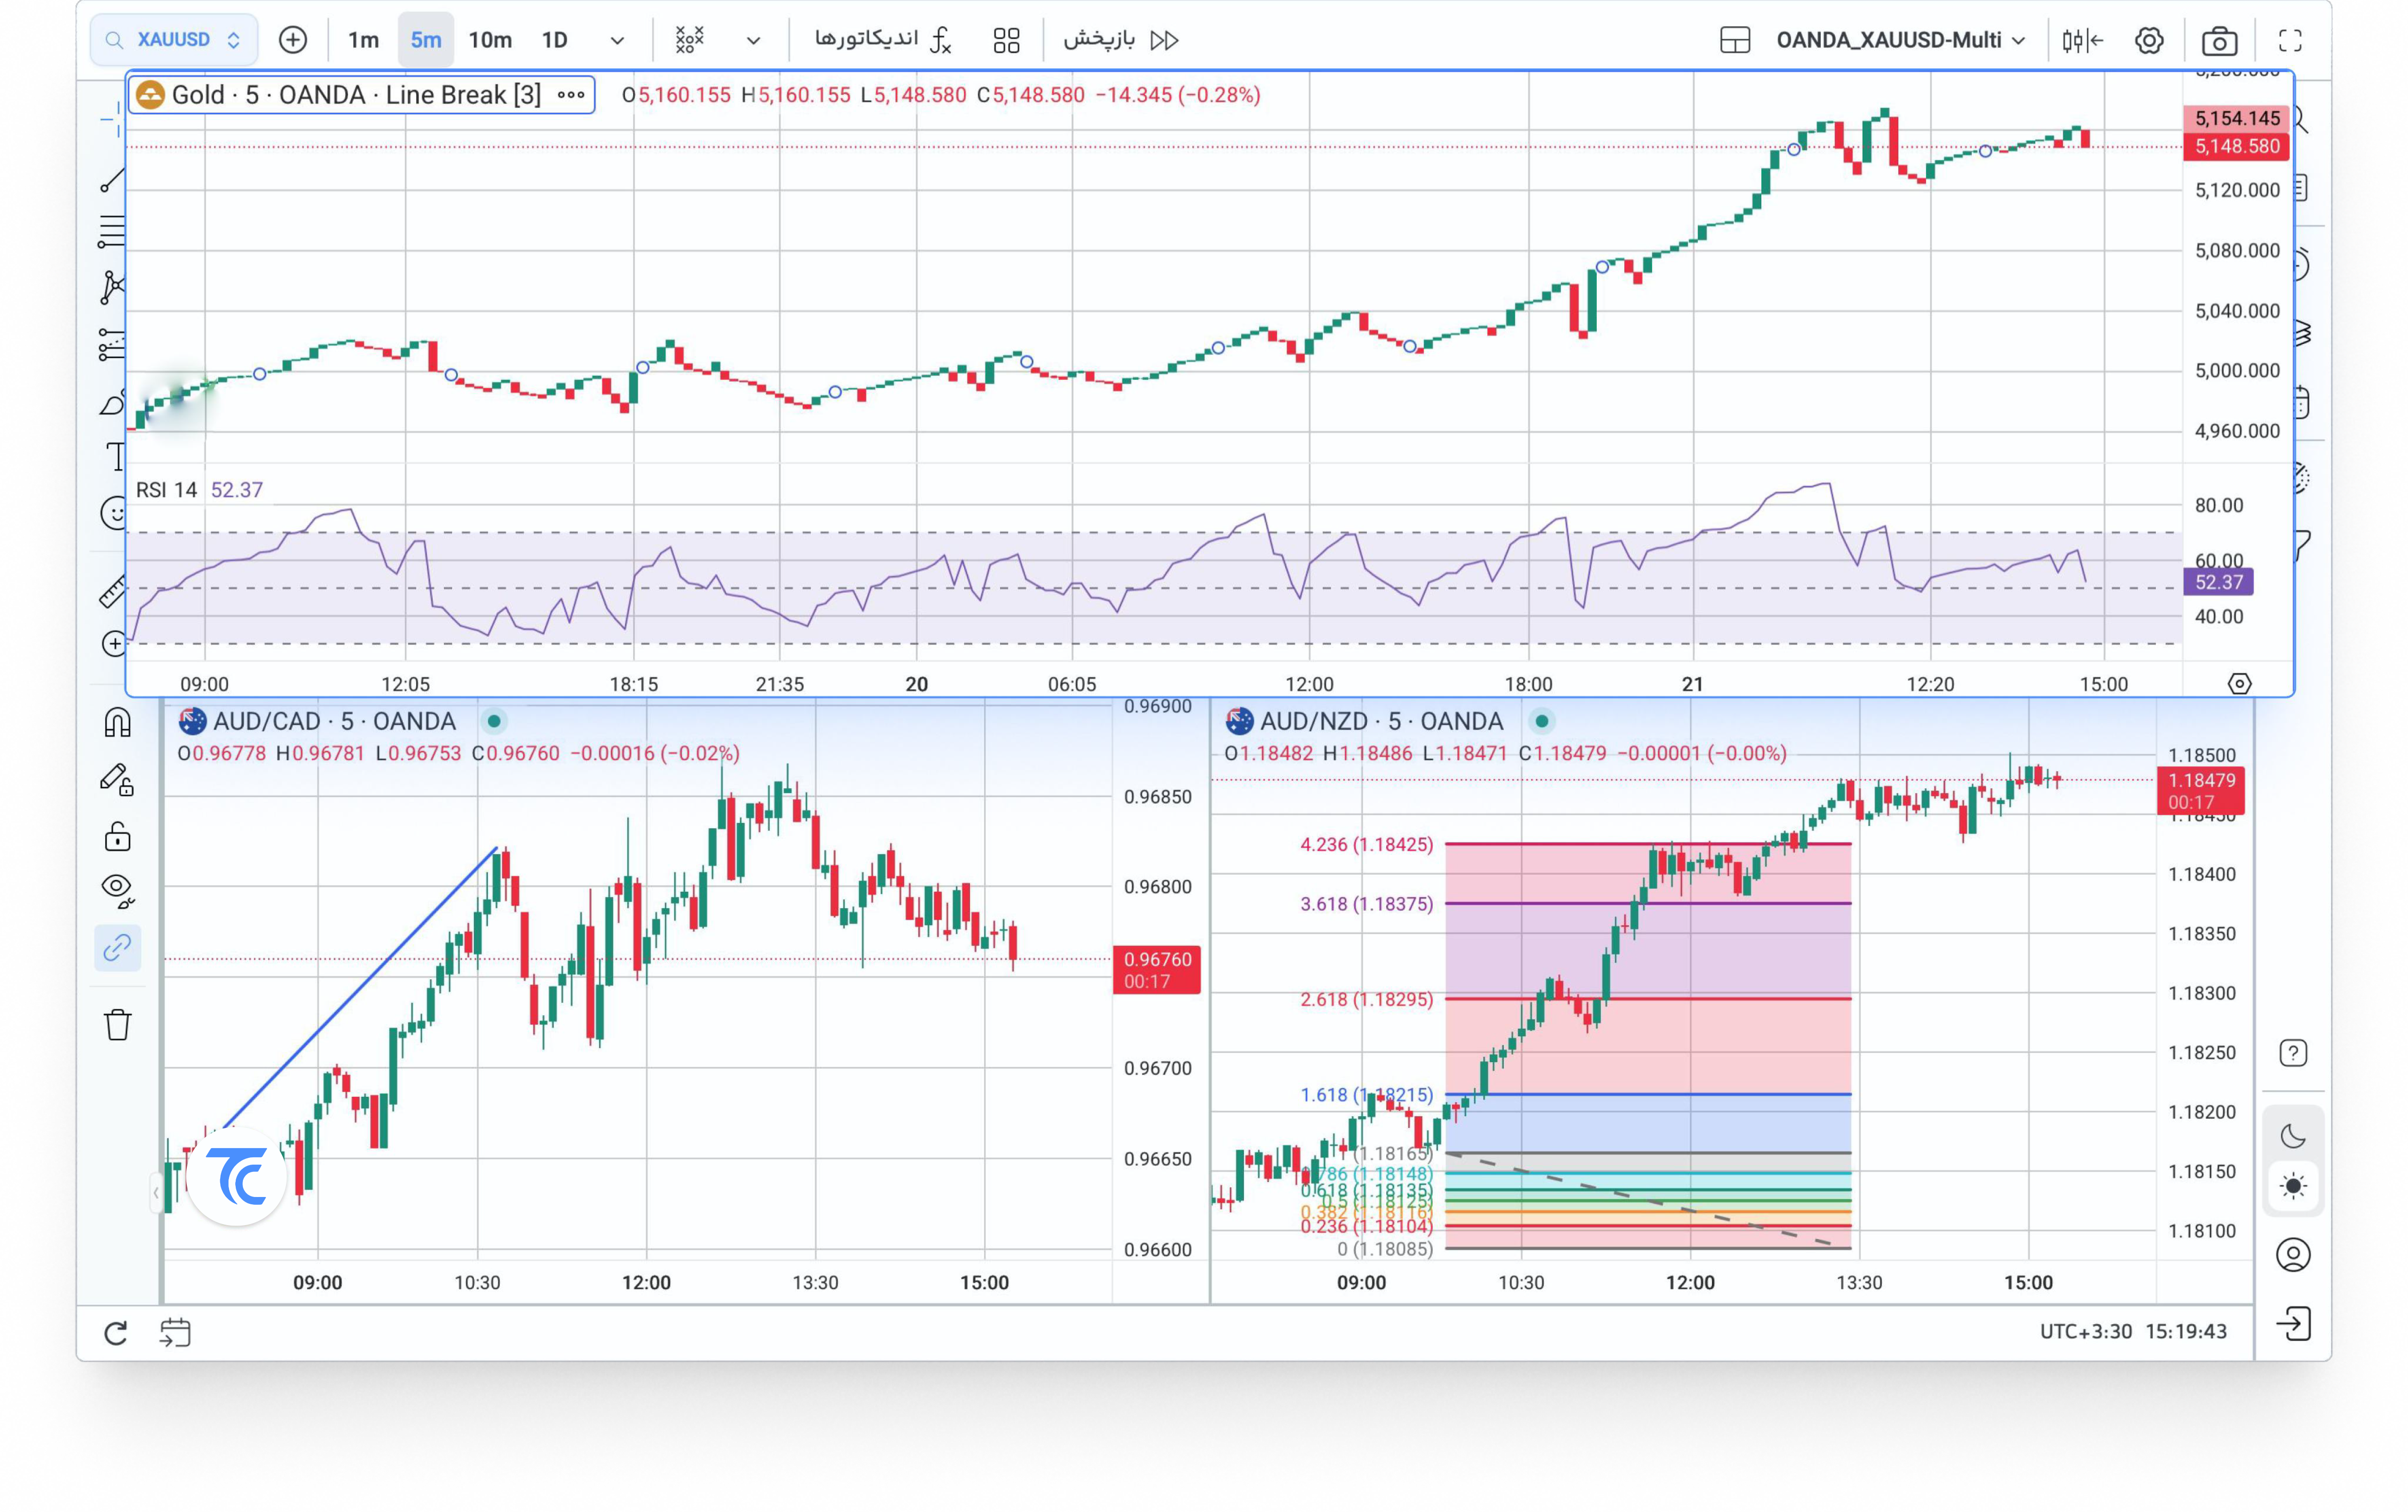This screenshot has height=1512, width=2408.
Task: Click the add symbol plus icon
Action: tap(292, 40)
